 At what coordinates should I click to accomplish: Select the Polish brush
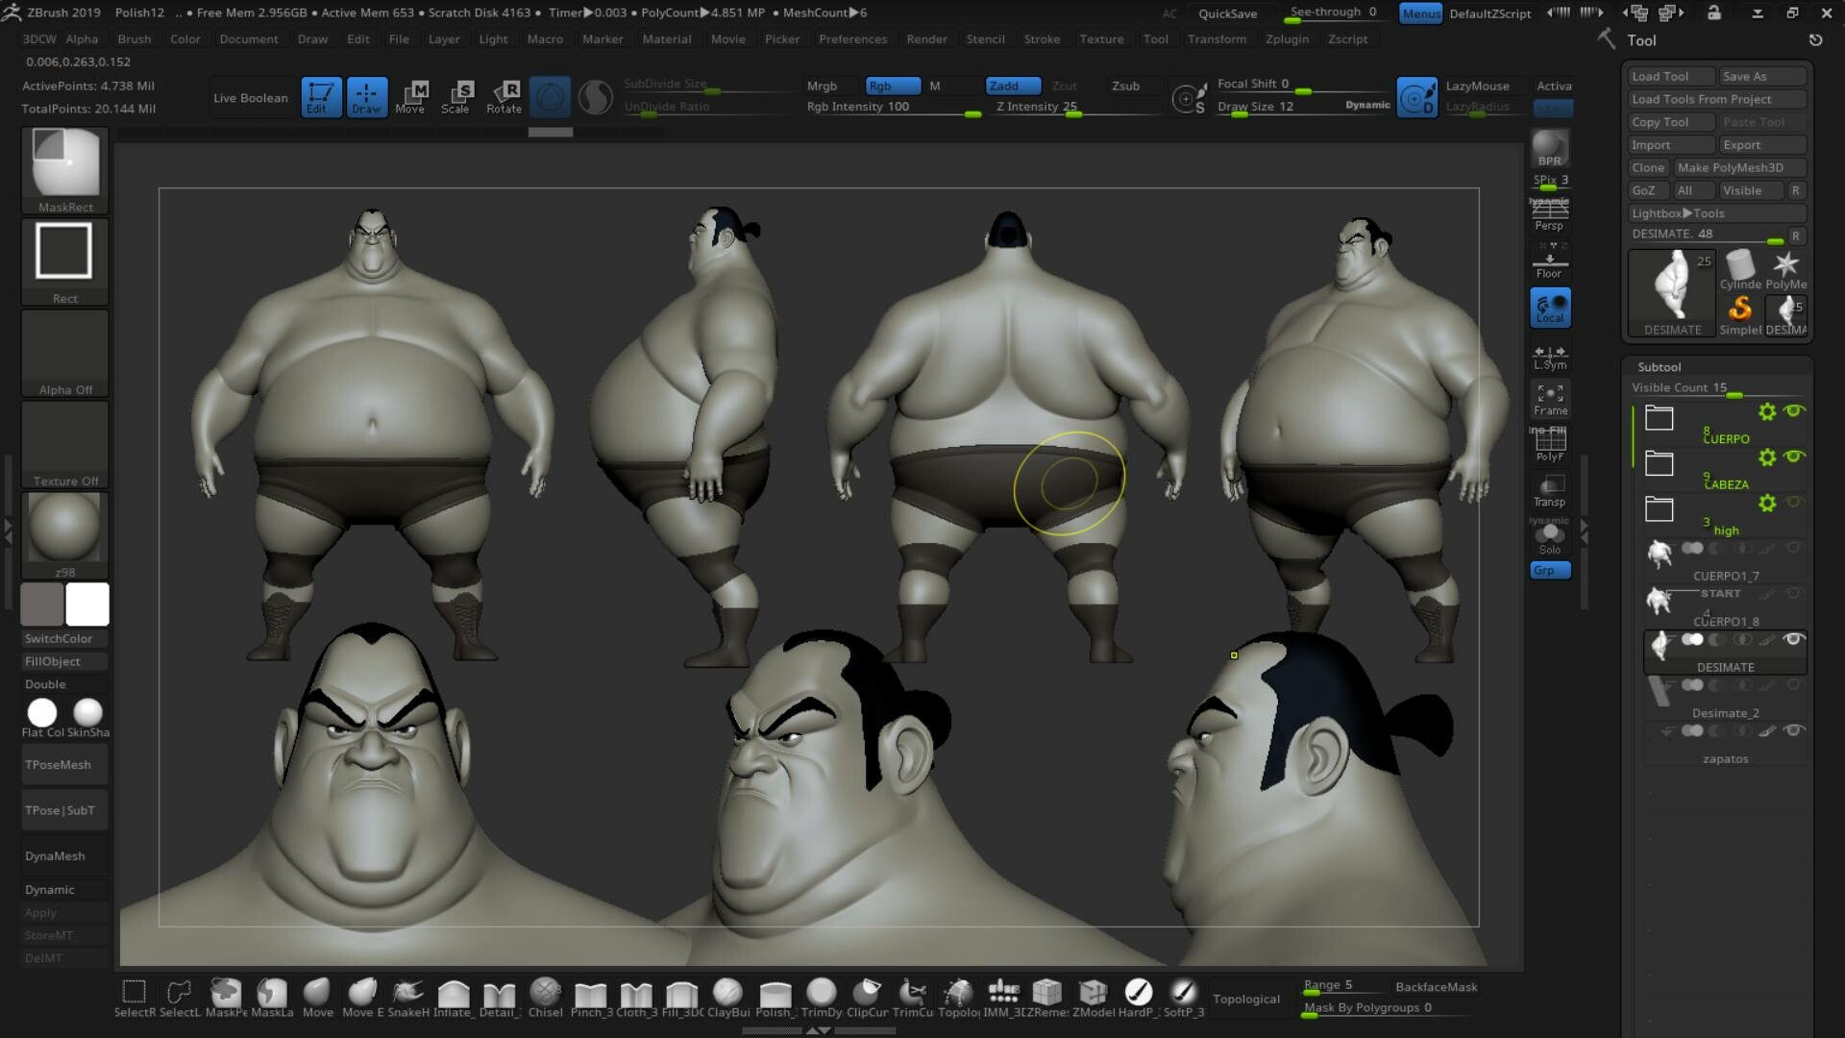point(775,998)
